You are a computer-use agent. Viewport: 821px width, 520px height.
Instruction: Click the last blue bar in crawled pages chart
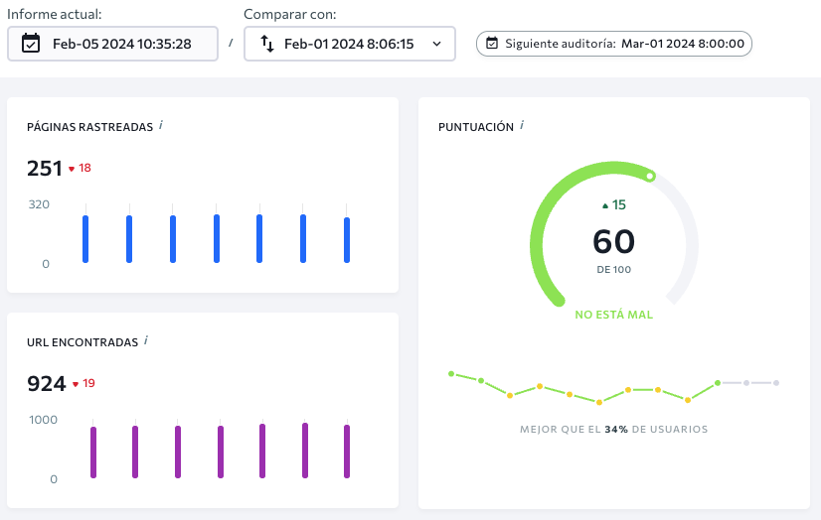347,240
